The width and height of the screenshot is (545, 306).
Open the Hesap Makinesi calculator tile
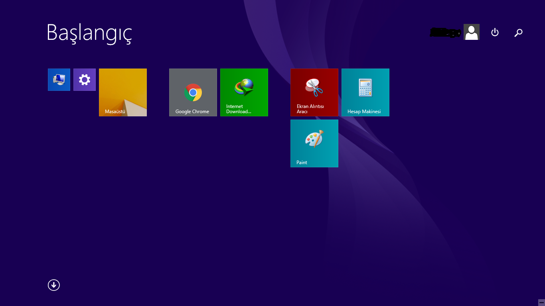click(365, 92)
